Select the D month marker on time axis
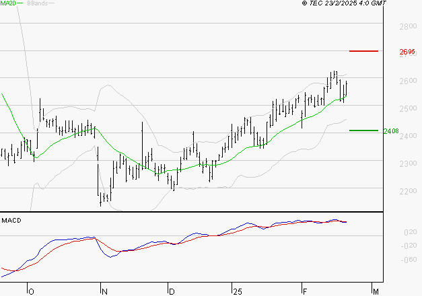 [x=172, y=292]
